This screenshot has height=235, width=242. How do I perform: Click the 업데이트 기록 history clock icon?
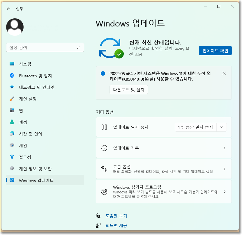tap(104, 148)
